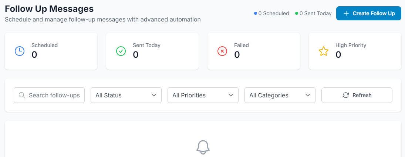
Task: Click the circular arrows refresh icon
Action: tap(346, 95)
